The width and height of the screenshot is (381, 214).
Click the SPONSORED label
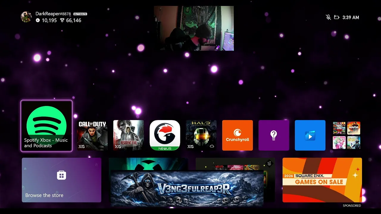tap(352, 206)
